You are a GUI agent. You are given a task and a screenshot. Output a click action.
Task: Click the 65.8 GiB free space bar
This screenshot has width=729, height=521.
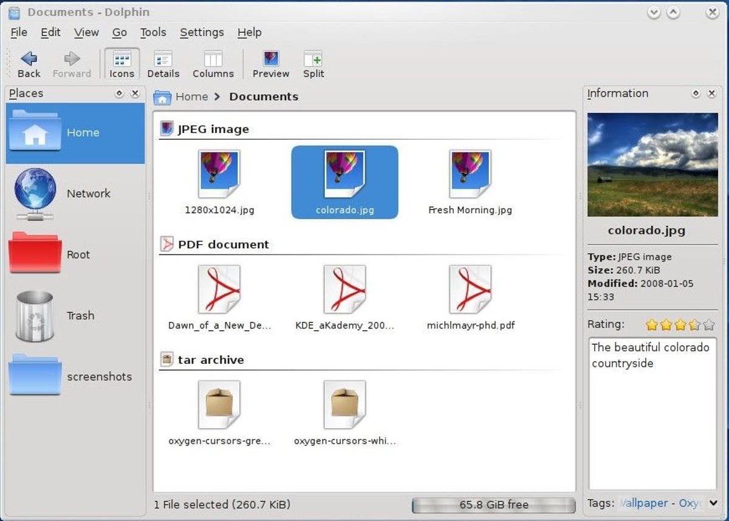[x=493, y=505]
